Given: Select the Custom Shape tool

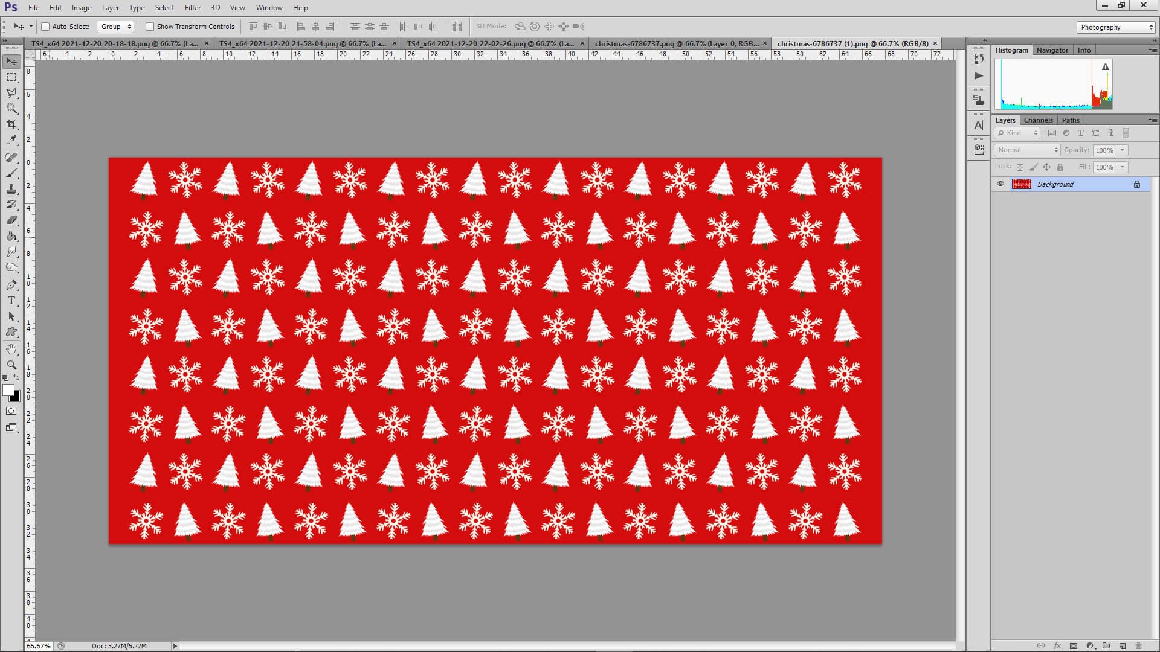Looking at the screenshot, I should tap(11, 332).
